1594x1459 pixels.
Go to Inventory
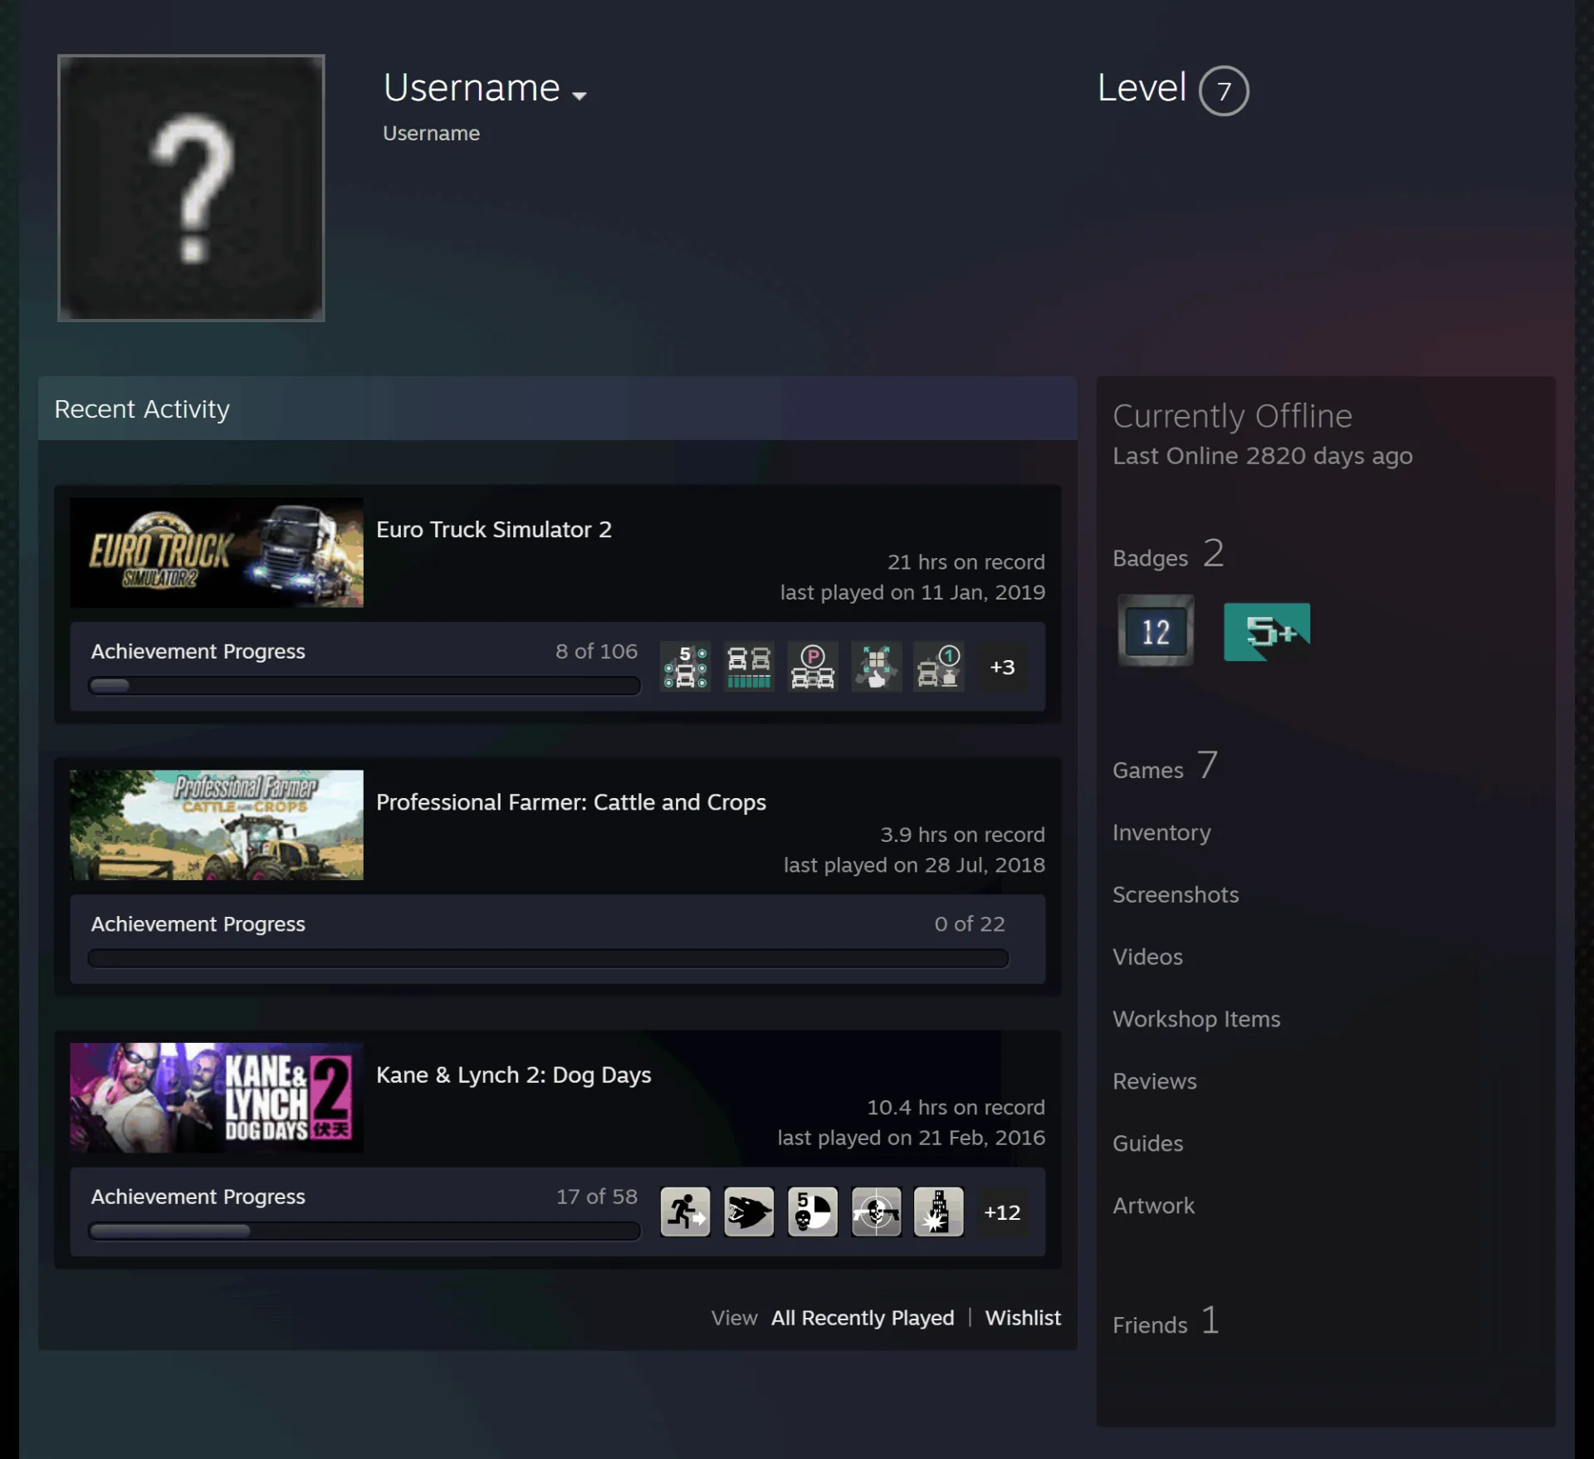click(1161, 832)
